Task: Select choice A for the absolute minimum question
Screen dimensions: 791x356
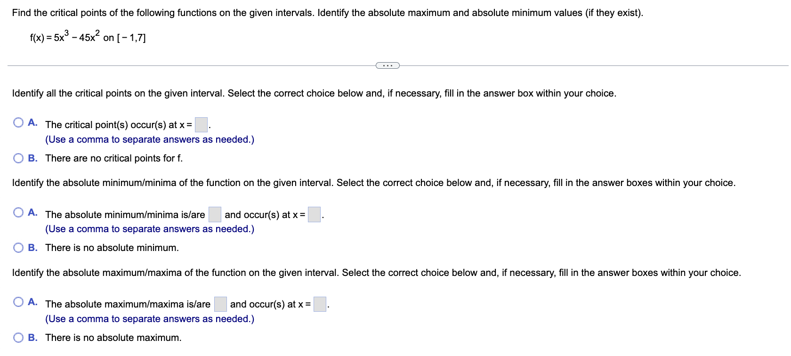Action: click(17, 212)
